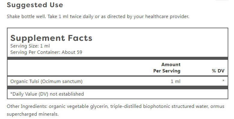234x119 pixels.
Task: Click the asterisk in the % DV column
Action: tap(223, 81)
